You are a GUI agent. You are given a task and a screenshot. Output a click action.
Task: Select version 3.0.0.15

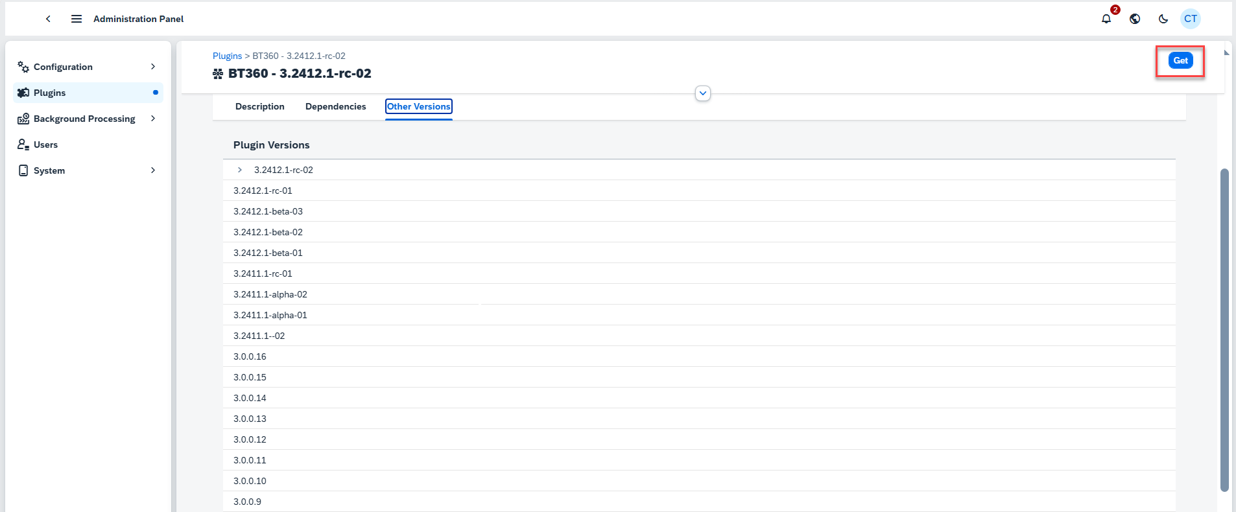click(x=699, y=377)
